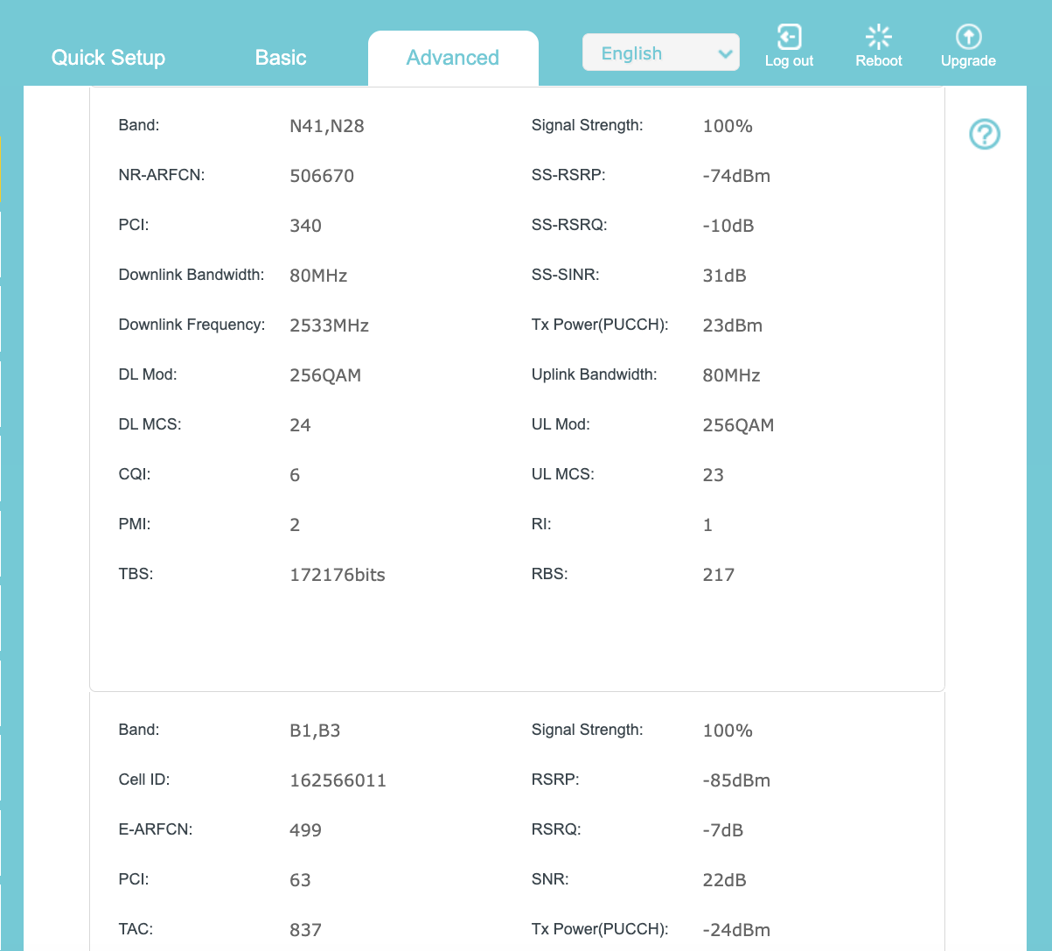This screenshot has width=1052, height=951.
Task: Click the RBS value 217
Action: click(x=718, y=575)
